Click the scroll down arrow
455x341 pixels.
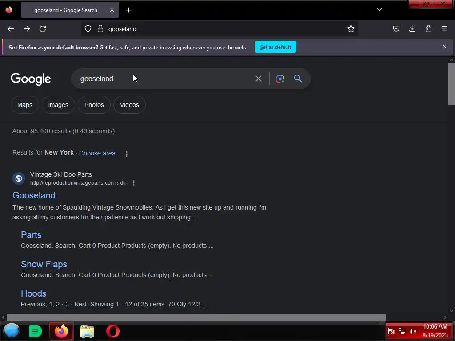pyautogui.click(x=451, y=310)
